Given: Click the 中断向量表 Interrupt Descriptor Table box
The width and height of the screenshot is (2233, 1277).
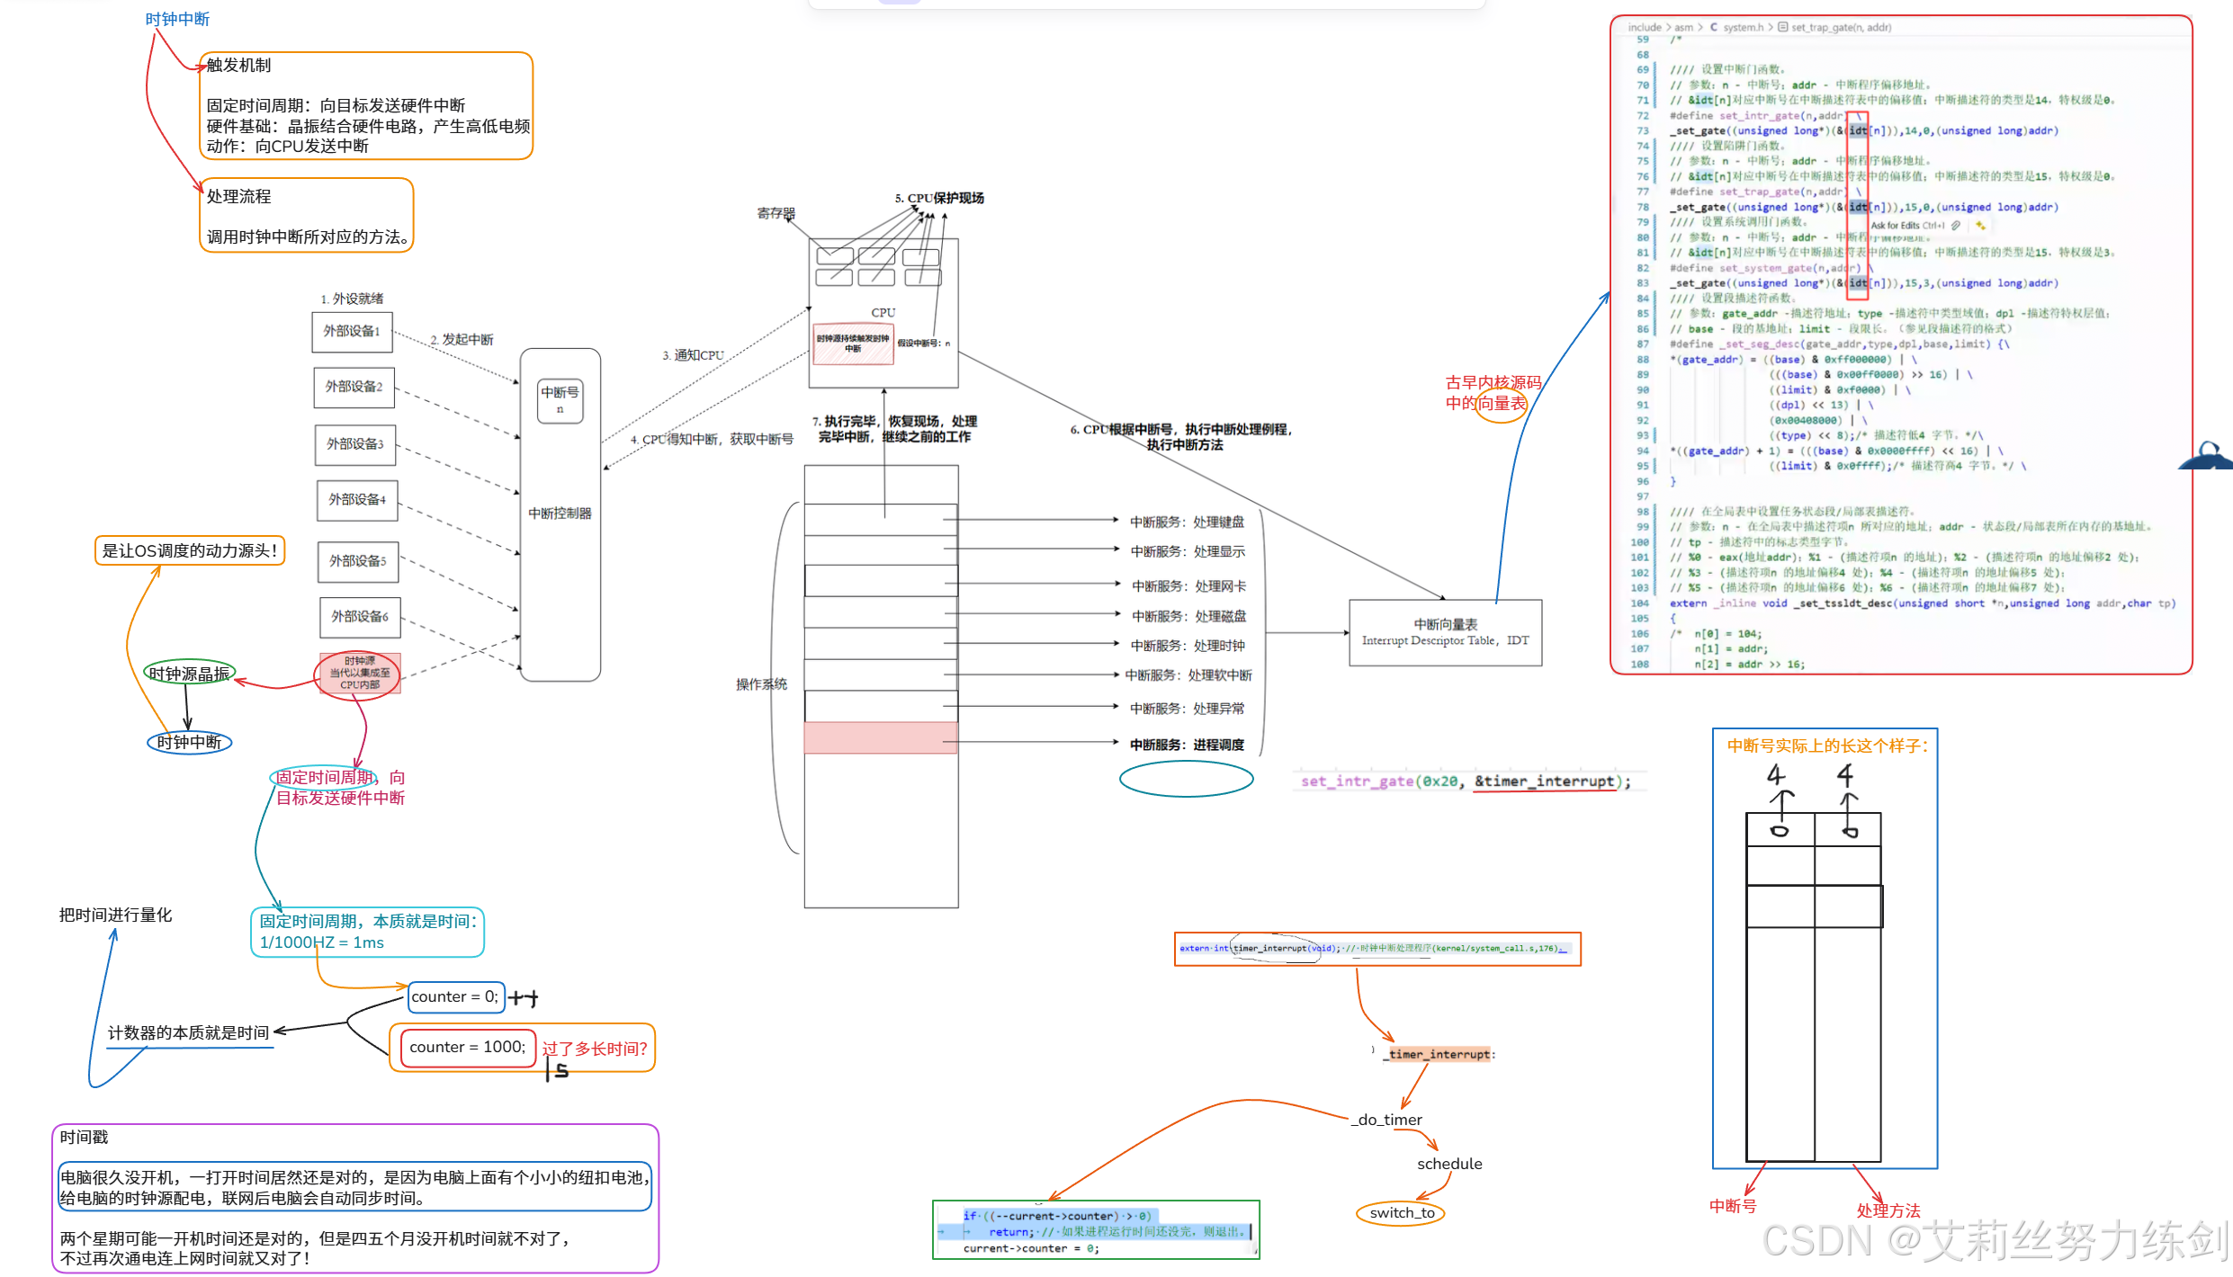Looking at the screenshot, I should click(1445, 632).
